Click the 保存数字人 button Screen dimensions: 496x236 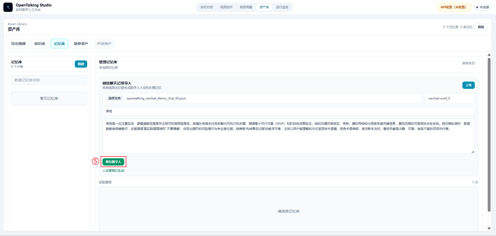[x=113, y=162]
